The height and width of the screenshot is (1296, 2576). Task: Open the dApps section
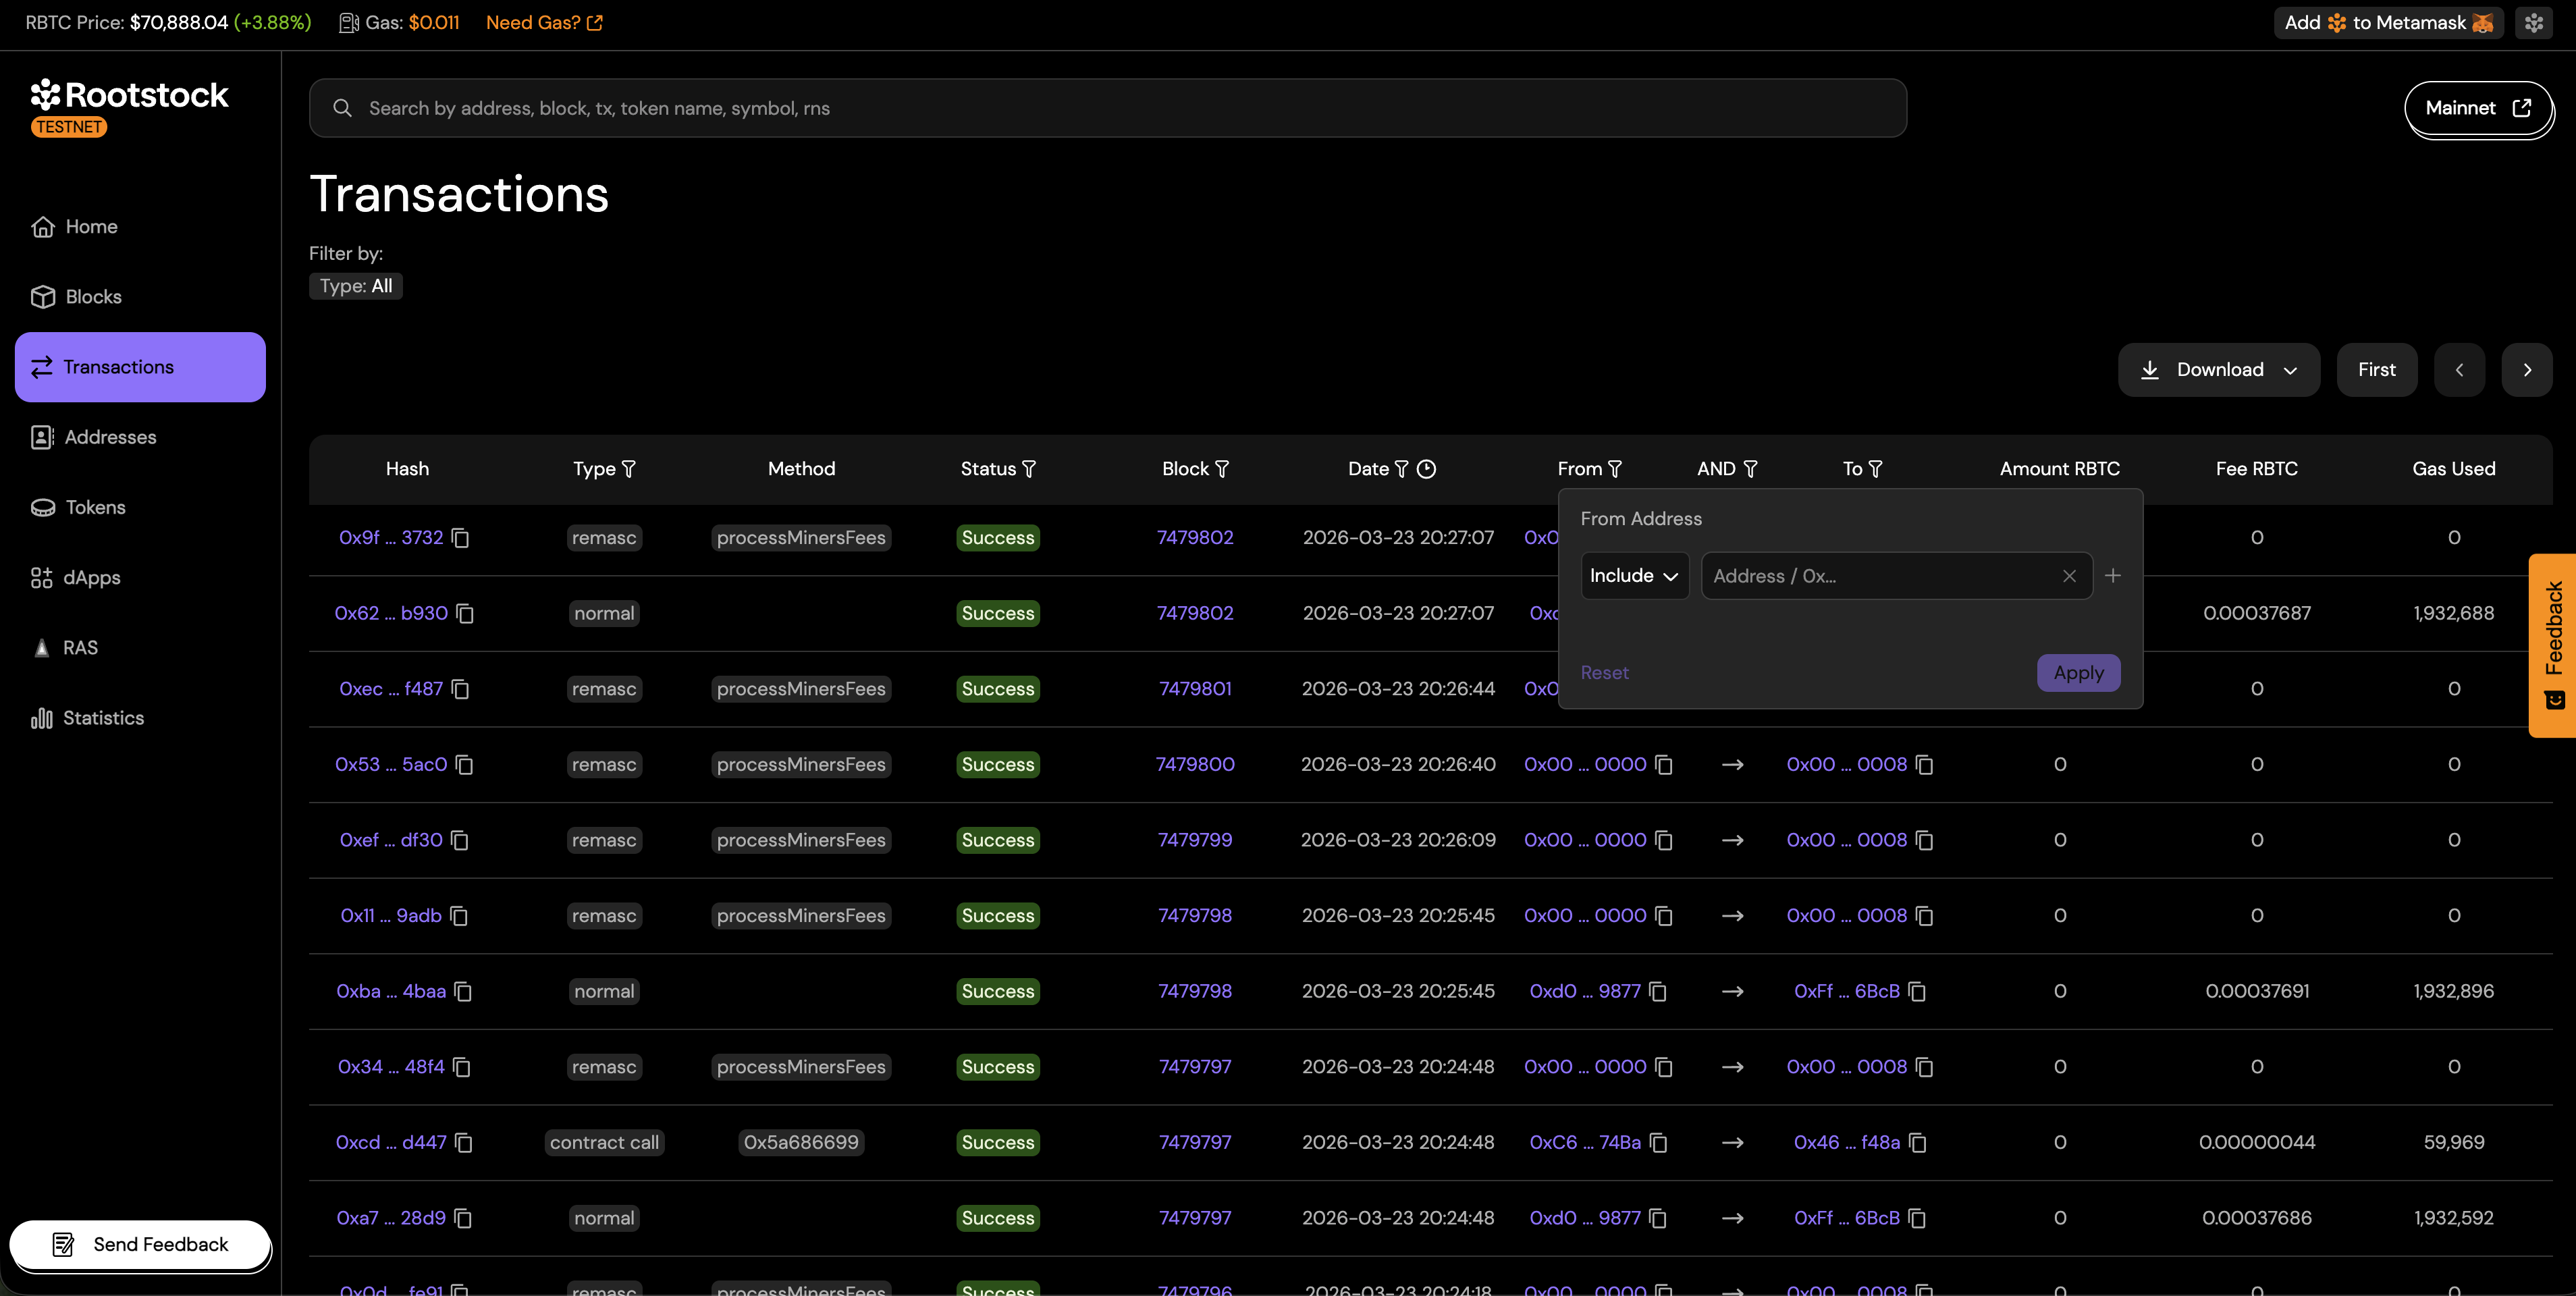[91, 577]
